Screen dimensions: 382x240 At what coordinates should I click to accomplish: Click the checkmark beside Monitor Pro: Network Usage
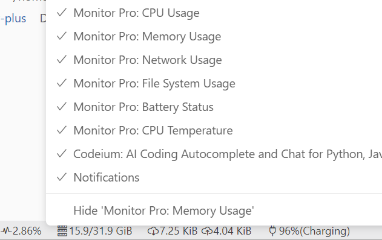(x=62, y=60)
